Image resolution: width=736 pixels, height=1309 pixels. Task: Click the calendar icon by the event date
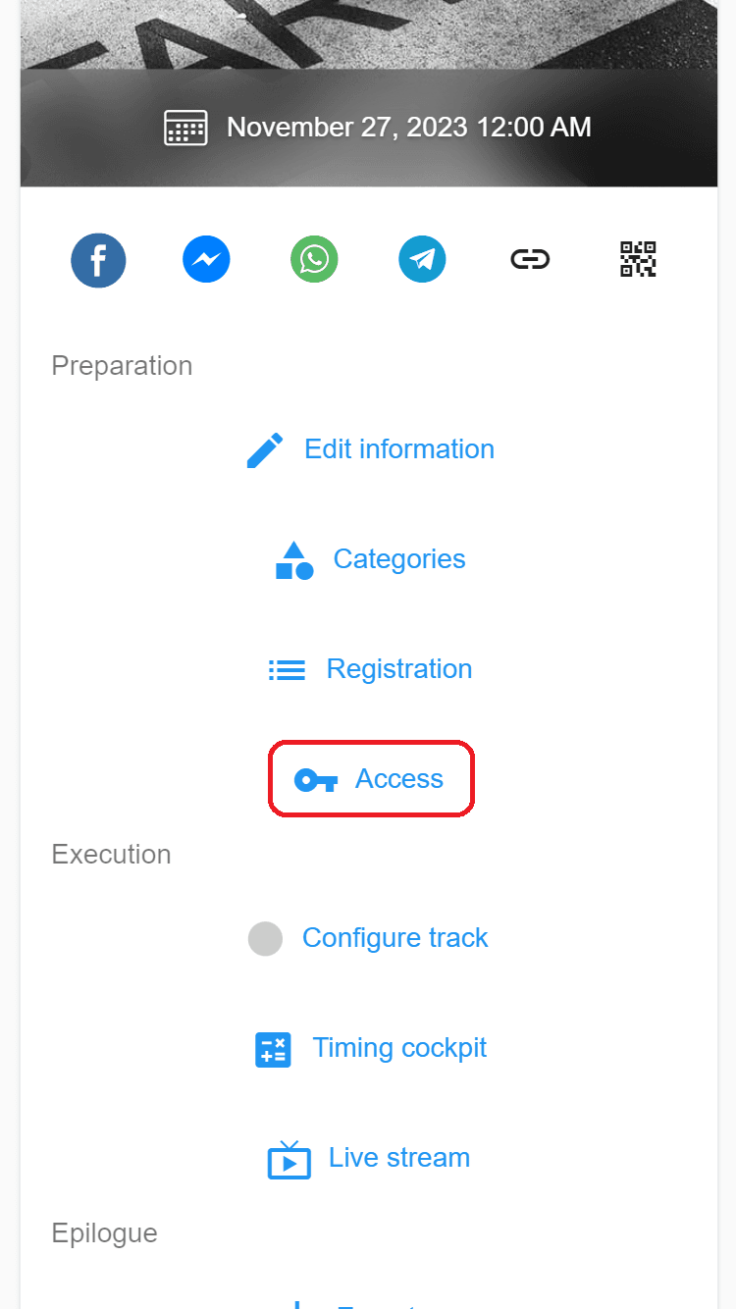click(185, 128)
